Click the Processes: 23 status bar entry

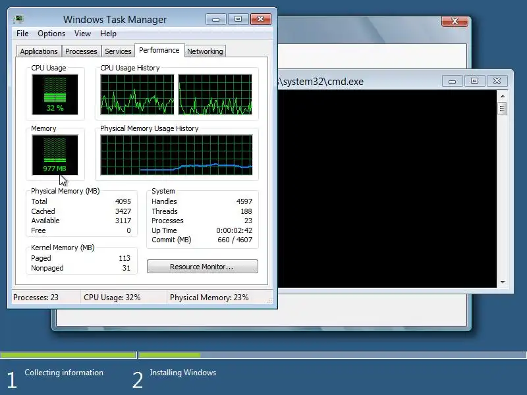point(36,298)
